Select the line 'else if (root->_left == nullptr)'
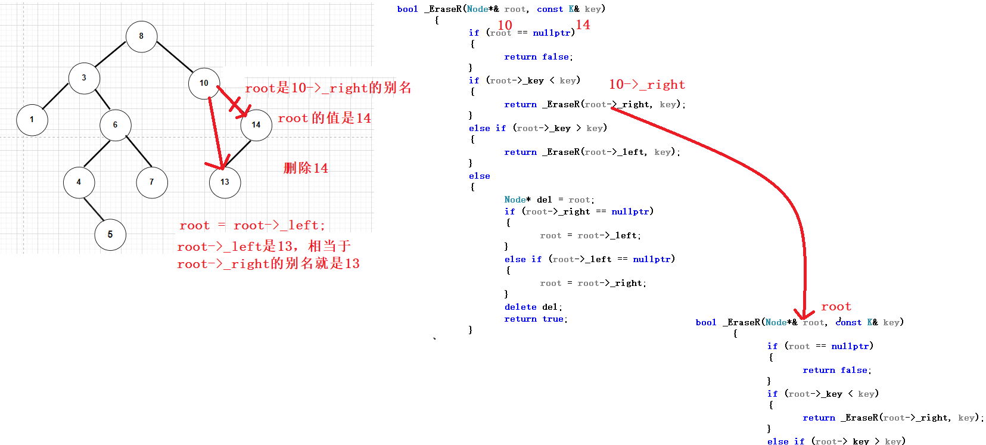 (x=590, y=259)
